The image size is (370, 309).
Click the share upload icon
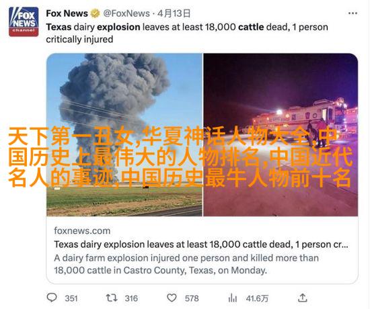pyautogui.click(x=302, y=298)
